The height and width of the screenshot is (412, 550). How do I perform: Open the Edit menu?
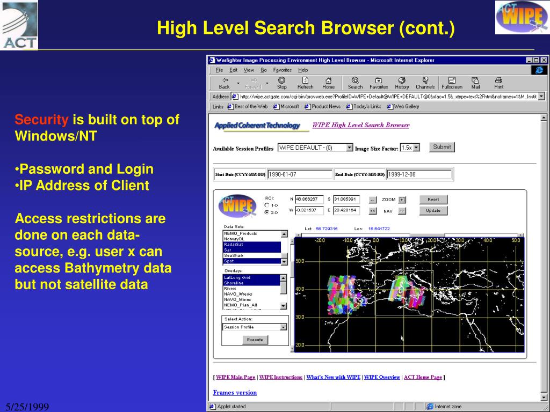tap(233, 70)
